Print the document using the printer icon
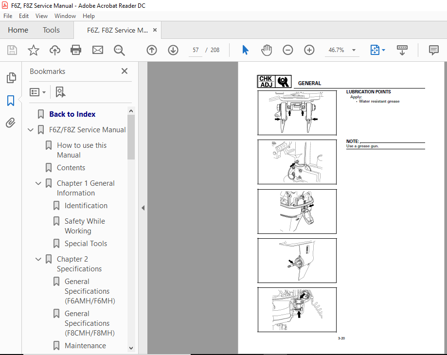Image resolution: width=447 pixels, height=355 pixels. tap(76, 50)
